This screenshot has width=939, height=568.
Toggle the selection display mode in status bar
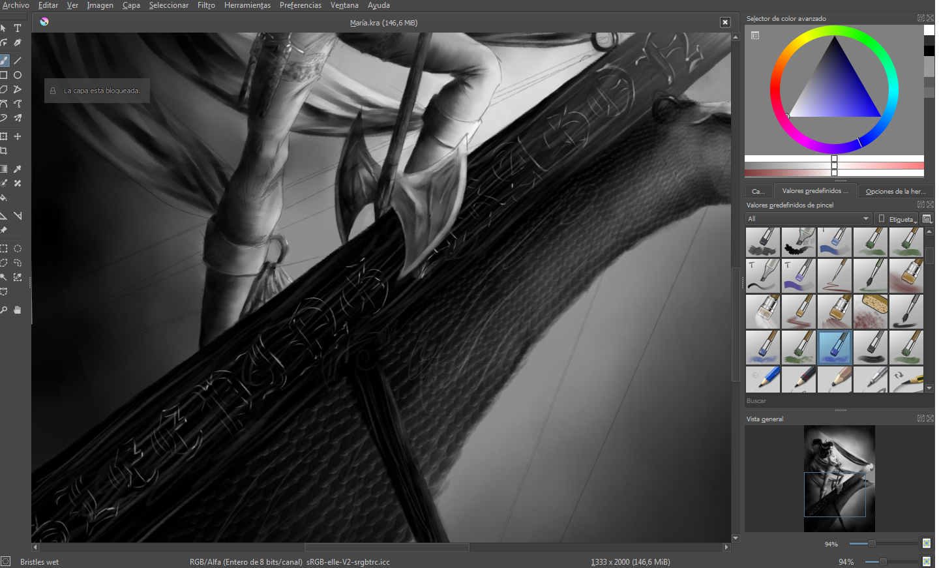click(x=6, y=561)
